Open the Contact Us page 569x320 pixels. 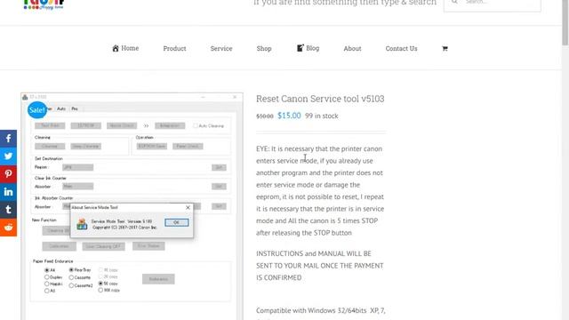401,48
